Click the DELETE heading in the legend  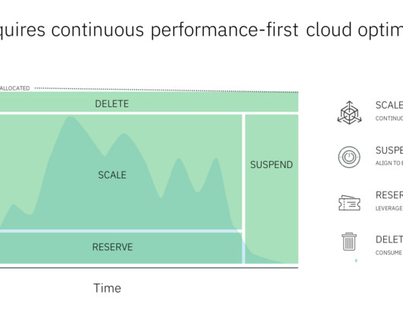pyautogui.click(x=389, y=239)
